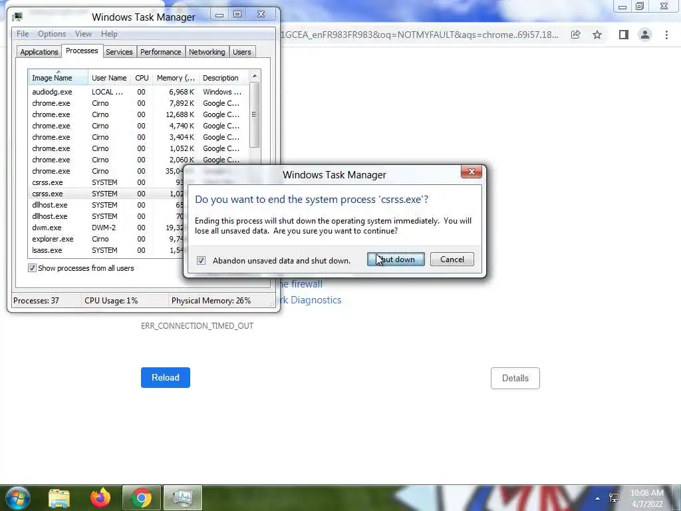
Task: Select chrome.exe using 3,404 K
Action: [138, 137]
